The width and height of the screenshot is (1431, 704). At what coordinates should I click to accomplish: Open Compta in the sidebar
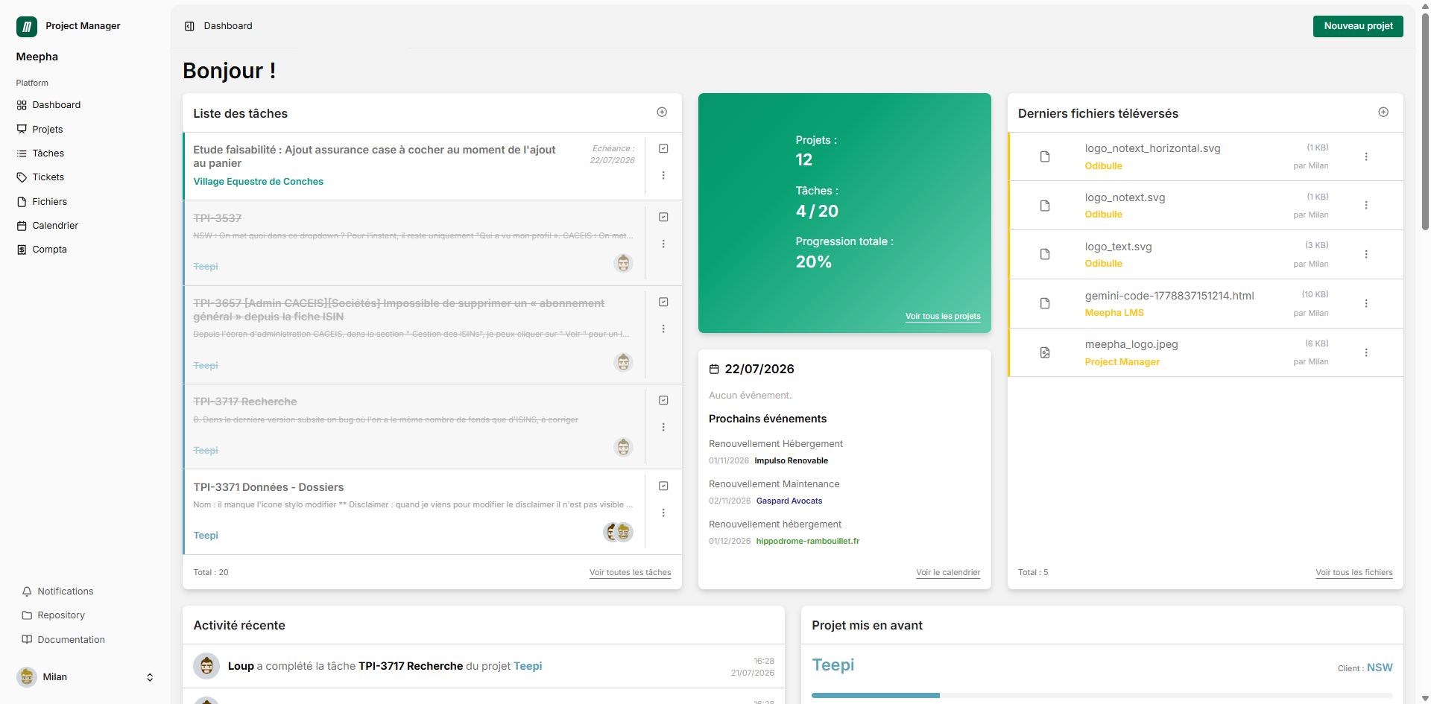[x=86, y=250]
